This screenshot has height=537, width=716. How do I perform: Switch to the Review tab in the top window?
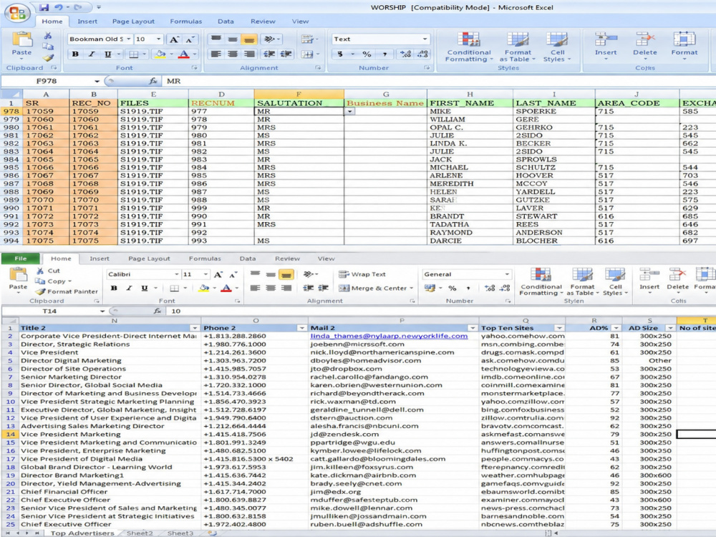tap(263, 21)
